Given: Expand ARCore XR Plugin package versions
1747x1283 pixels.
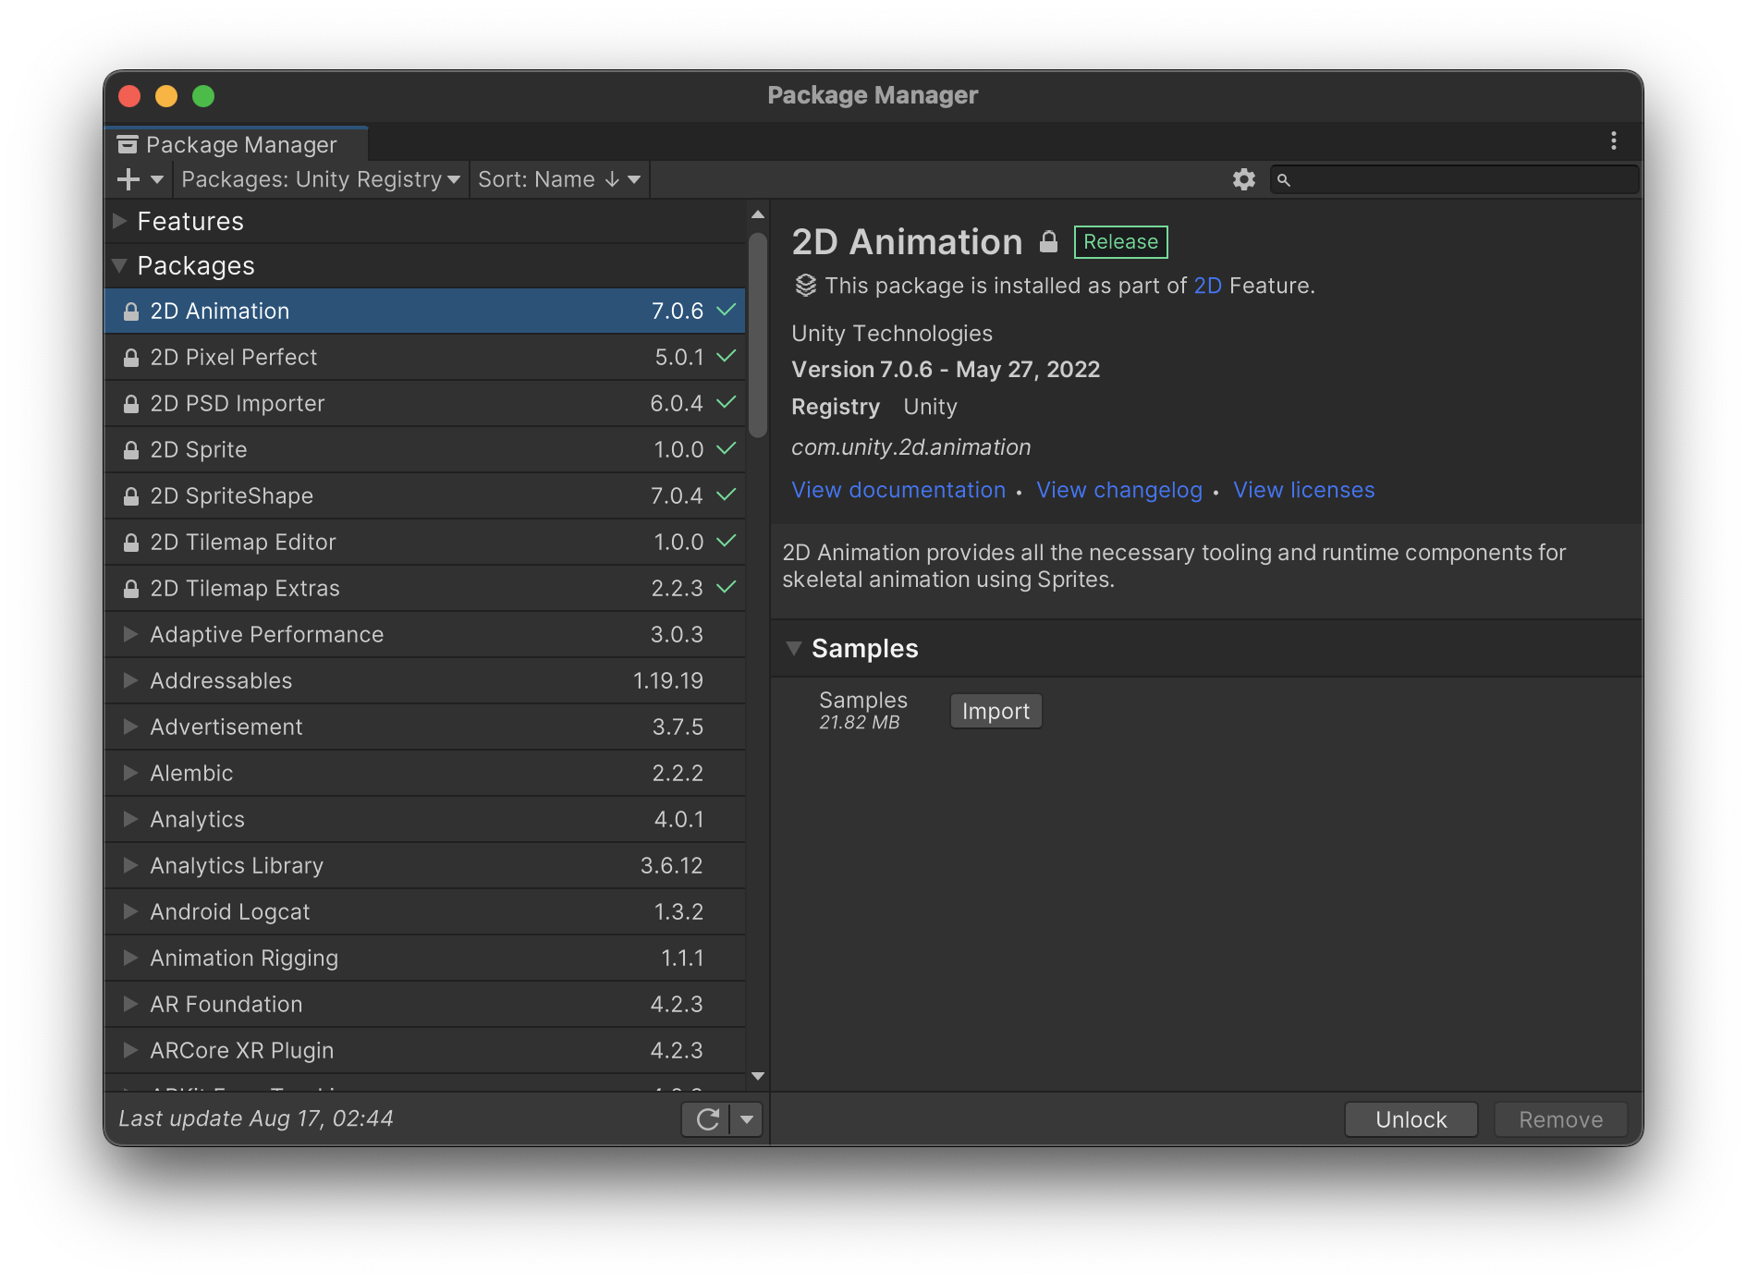Looking at the screenshot, I should click(130, 1050).
